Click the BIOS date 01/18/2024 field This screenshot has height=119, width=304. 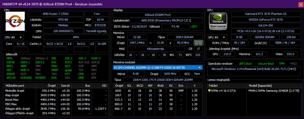coord(139,27)
